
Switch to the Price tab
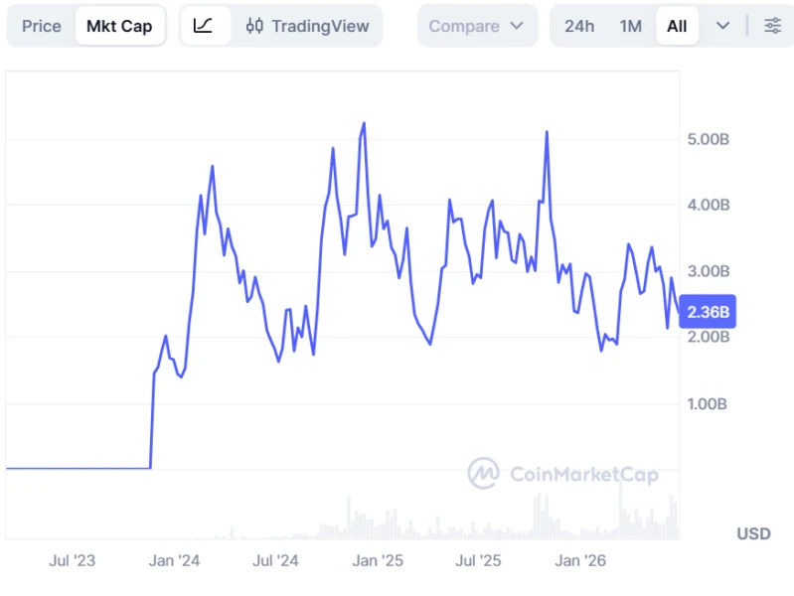click(42, 26)
